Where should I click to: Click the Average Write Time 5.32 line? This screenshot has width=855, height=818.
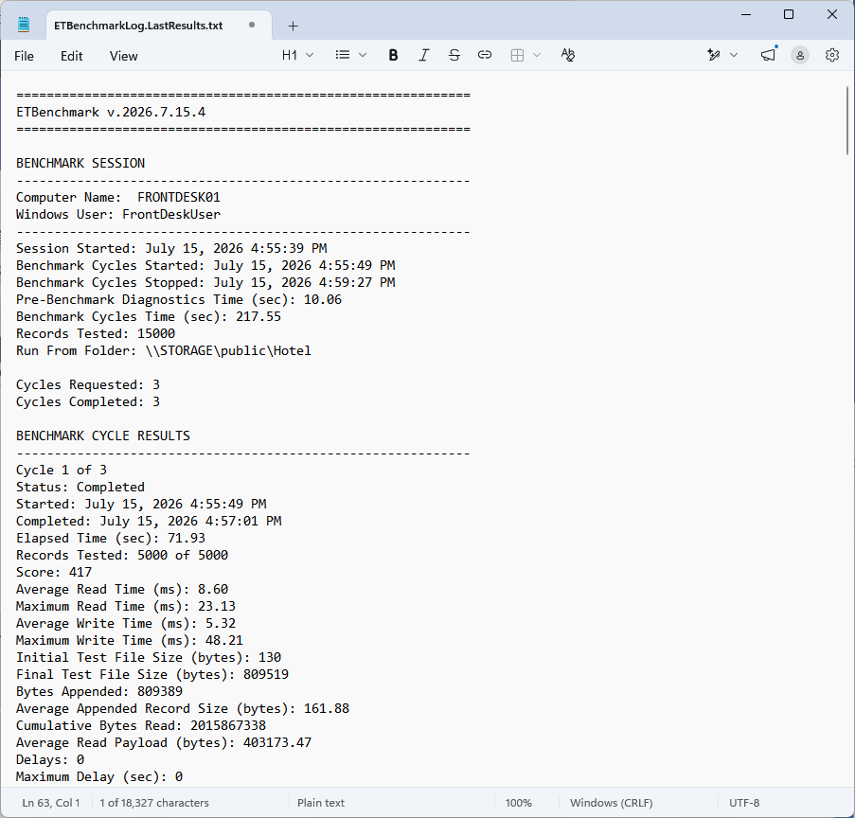tap(126, 623)
